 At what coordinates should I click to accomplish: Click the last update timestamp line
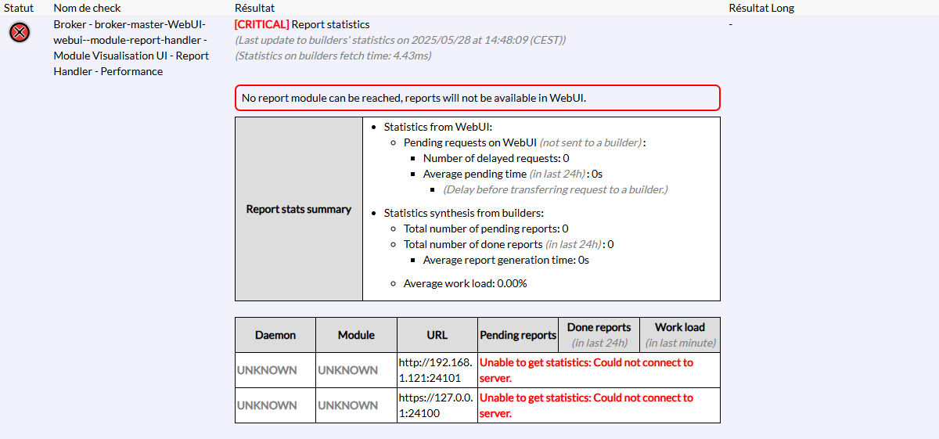click(x=400, y=40)
